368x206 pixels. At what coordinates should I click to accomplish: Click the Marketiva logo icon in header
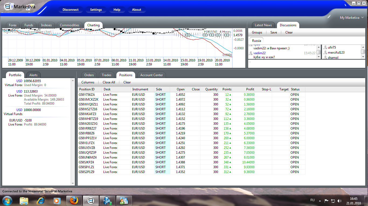[x=8, y=7]
